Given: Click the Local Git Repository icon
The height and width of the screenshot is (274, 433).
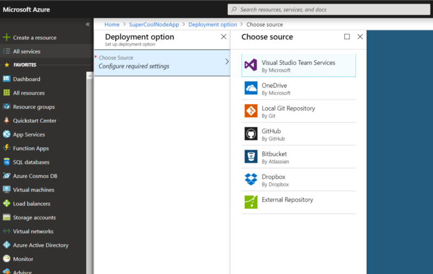Looking at the screenshot, I should tap(251, 111).
